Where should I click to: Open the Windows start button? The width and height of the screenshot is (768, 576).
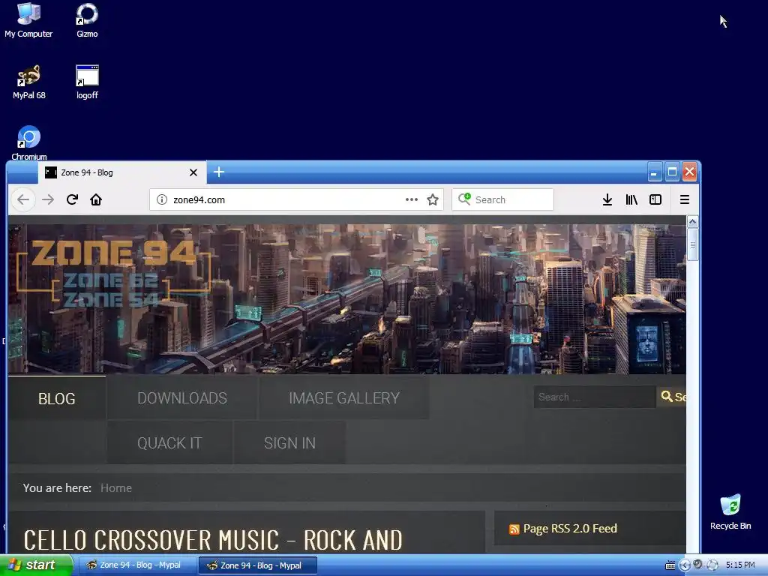coord(36,565)
